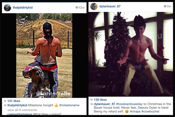Open the Christmas tree photo post
175x117 pixels.
tap(131, 54)
